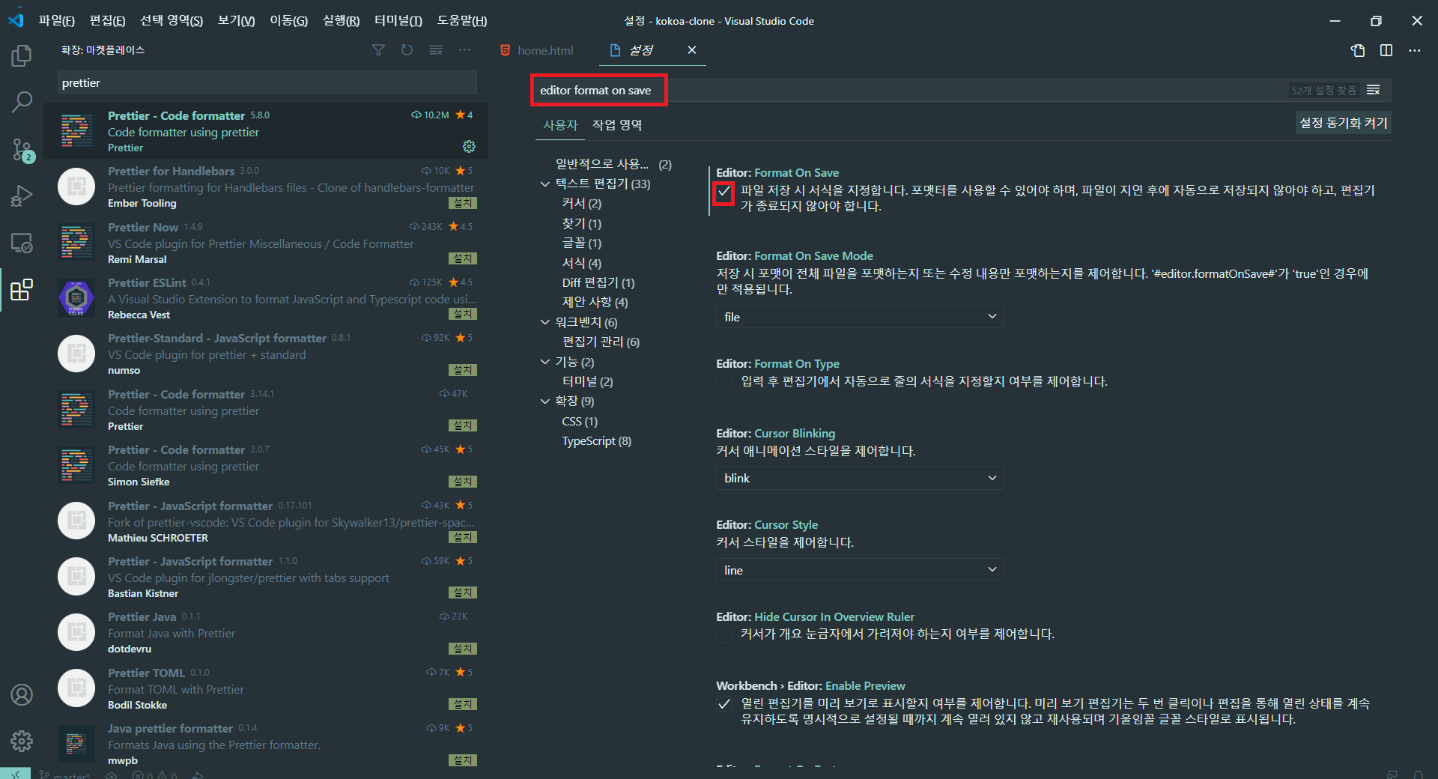Open the Run and Debug view
The width and height of the screenshot is (1438, 779).
coord(22,195)
